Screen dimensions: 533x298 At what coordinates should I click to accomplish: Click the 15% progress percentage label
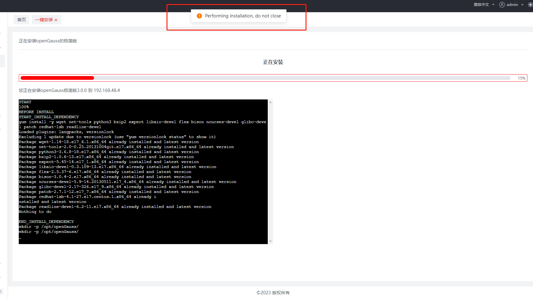(521, 78)
